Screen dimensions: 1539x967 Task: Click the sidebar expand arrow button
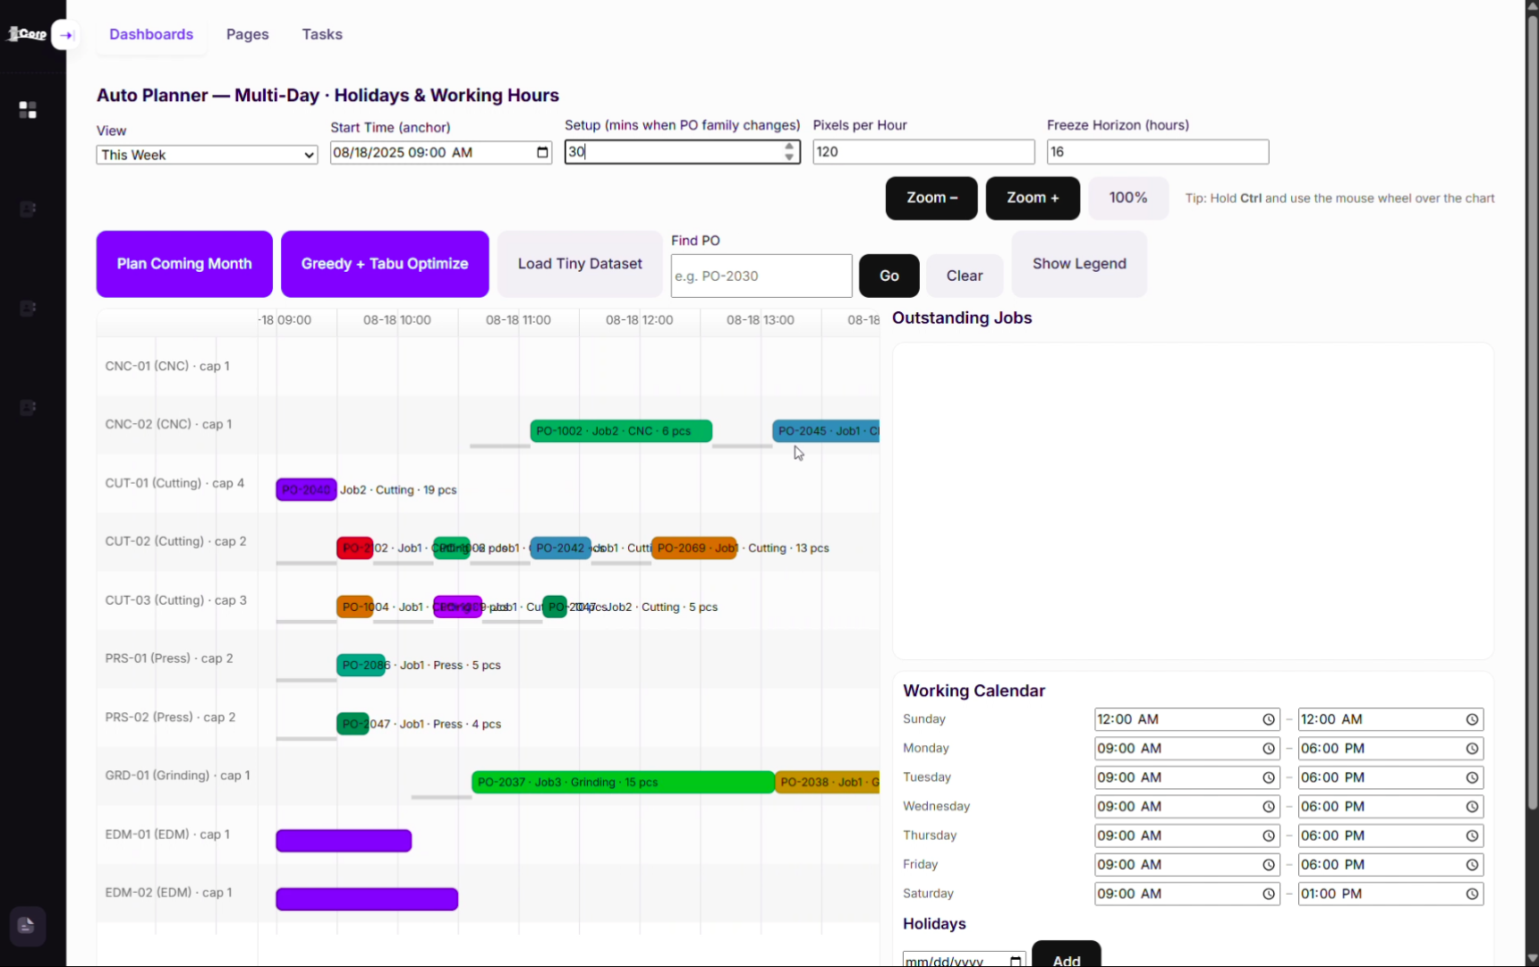tap(65, 35)
